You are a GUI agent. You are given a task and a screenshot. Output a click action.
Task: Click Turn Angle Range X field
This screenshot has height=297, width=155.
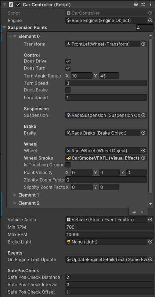pyautogui.click(x=82, y=76)
